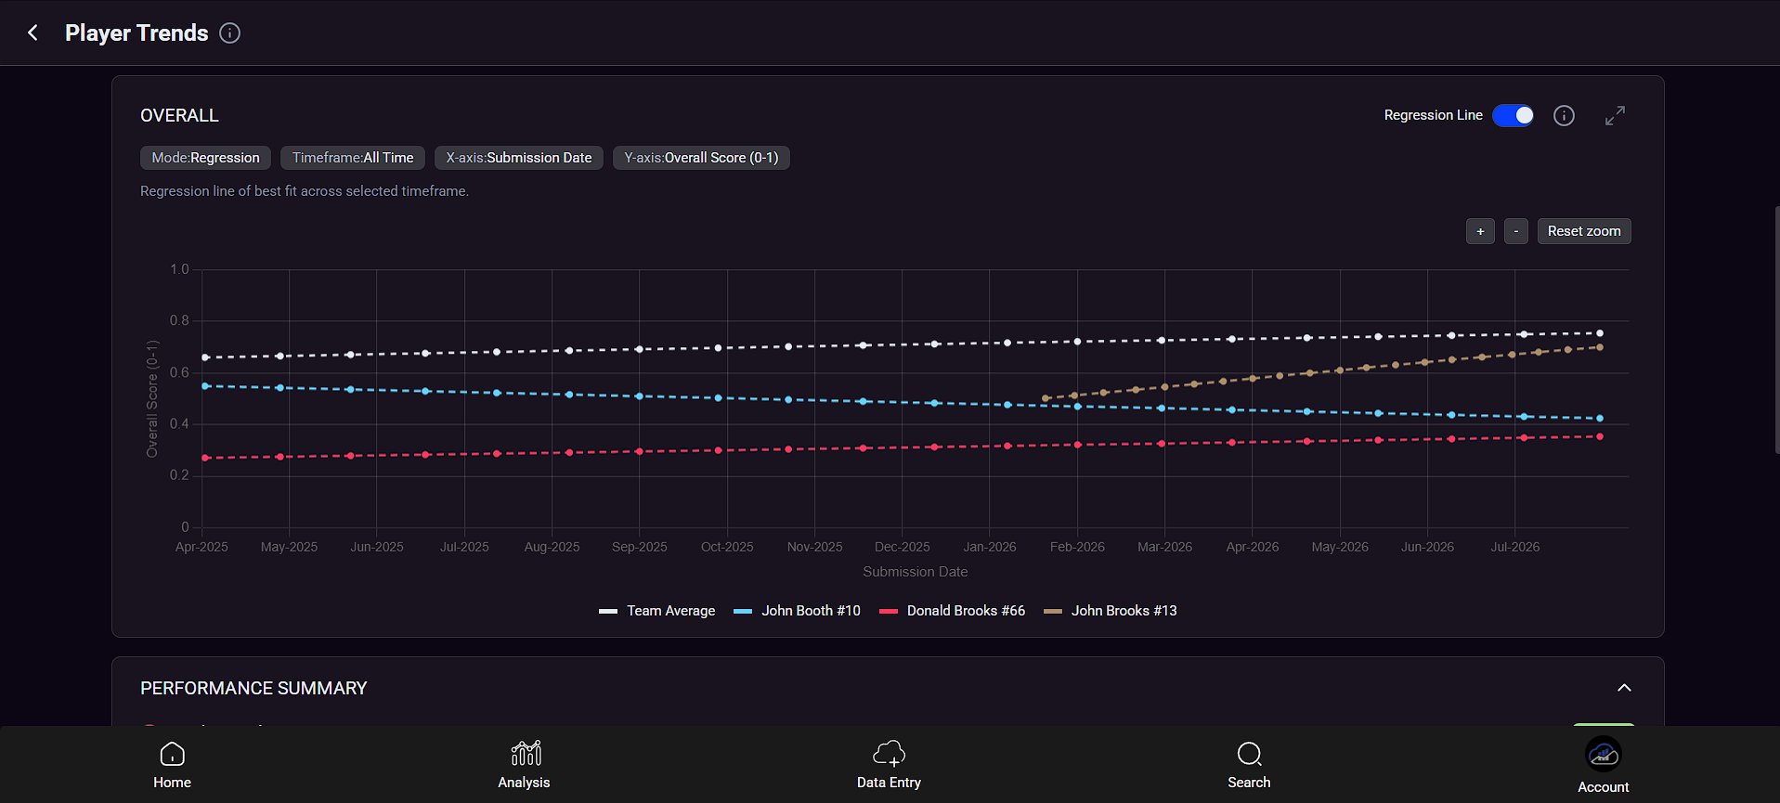Image resolution: width=1780 pixels, height=803 pixels.
Task: Zoom in with the plus button
Action: click(1480, 231)
